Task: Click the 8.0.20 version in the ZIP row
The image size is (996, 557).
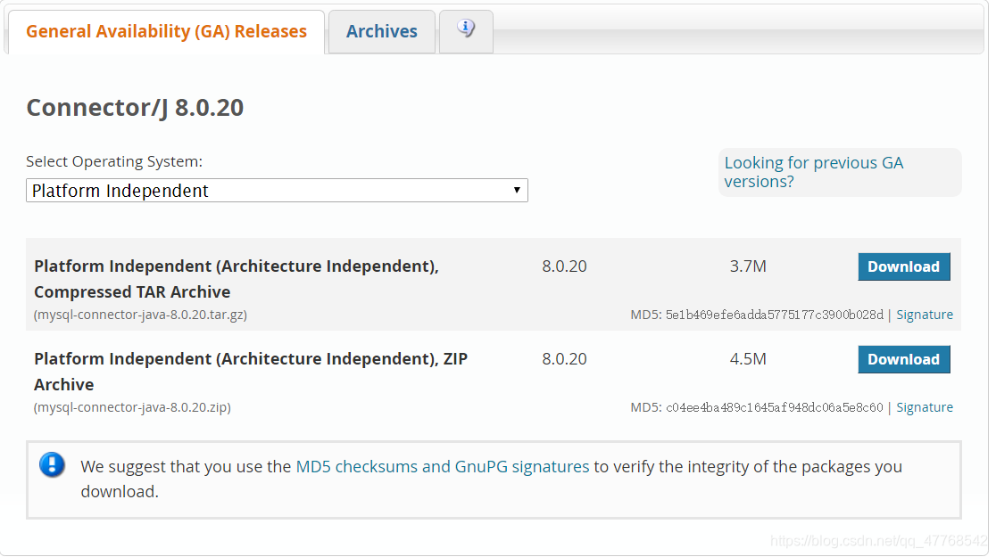Action: pyautogui.click(x=564, y=358)
